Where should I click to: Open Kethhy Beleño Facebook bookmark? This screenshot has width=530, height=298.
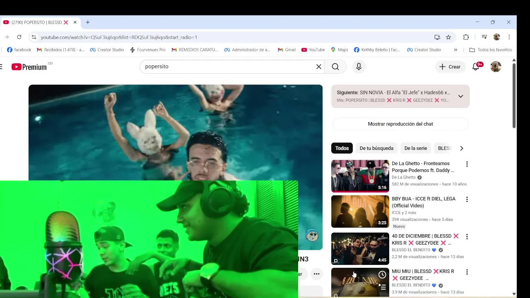tap(377, 50)
